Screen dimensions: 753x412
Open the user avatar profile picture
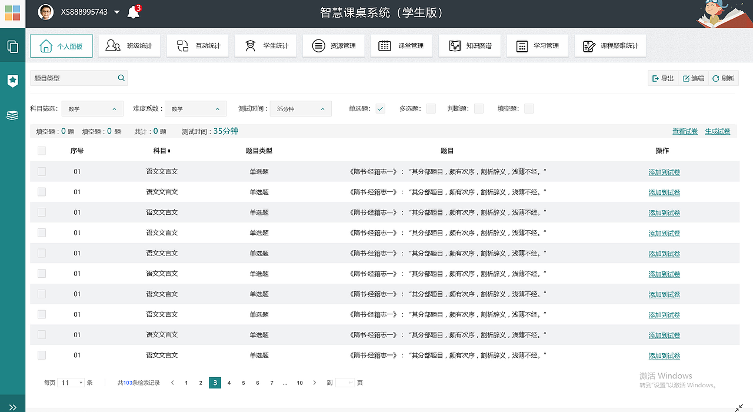(46, 12)
